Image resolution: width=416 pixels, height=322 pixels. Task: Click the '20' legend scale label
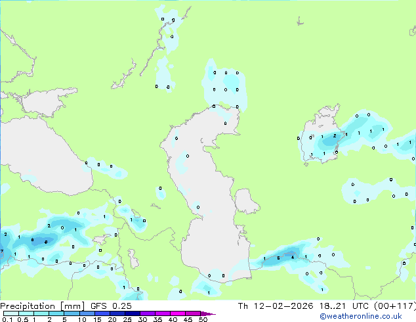tap(112, 319)
